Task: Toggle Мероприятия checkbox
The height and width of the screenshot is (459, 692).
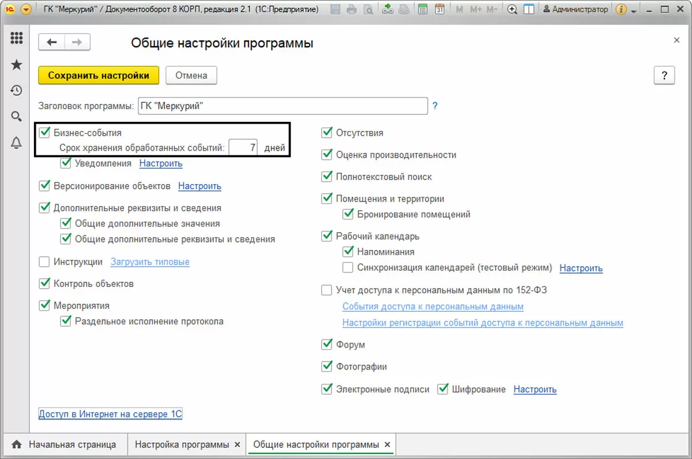Action: tap(44, 305)
